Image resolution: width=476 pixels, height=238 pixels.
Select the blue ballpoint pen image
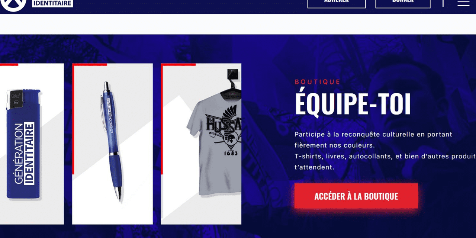(x=112, y=141)
